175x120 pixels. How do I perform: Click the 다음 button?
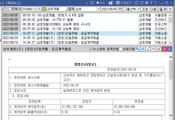(x=153, y=9)
